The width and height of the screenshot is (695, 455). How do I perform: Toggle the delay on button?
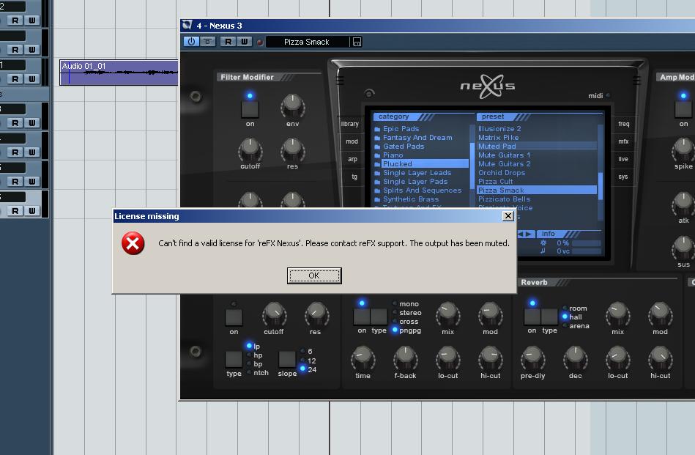click(x=362, y=317)
